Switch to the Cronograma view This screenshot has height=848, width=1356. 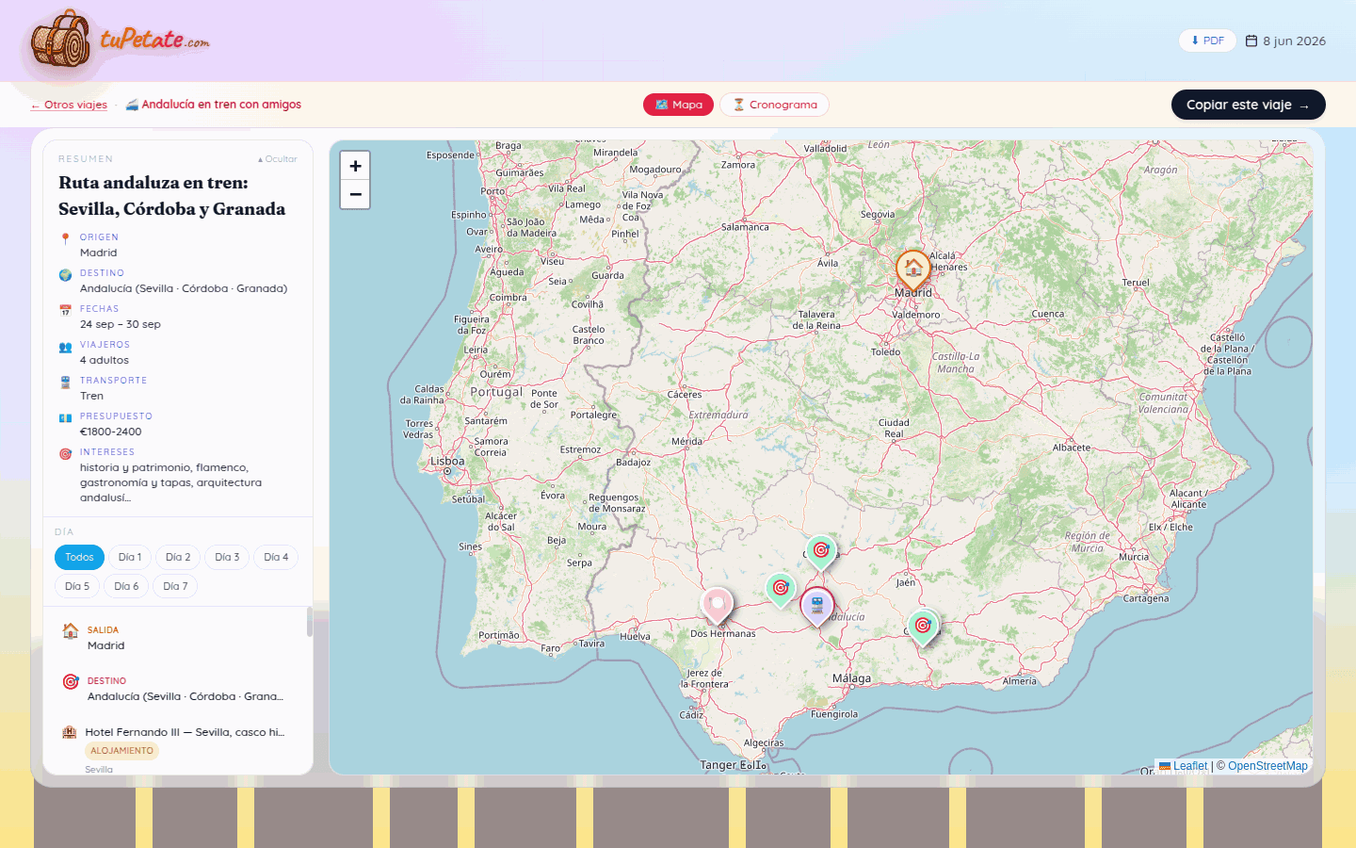pyautogui.click(x=774, y=105)
